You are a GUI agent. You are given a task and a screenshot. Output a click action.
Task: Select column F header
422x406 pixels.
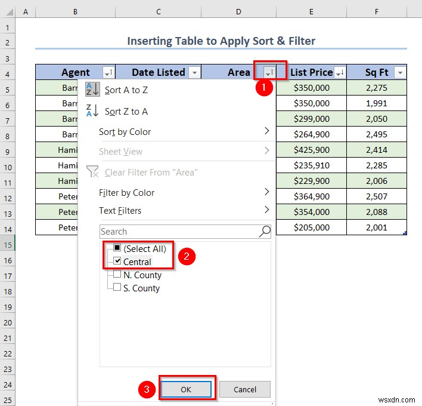(x=377, y=12)
